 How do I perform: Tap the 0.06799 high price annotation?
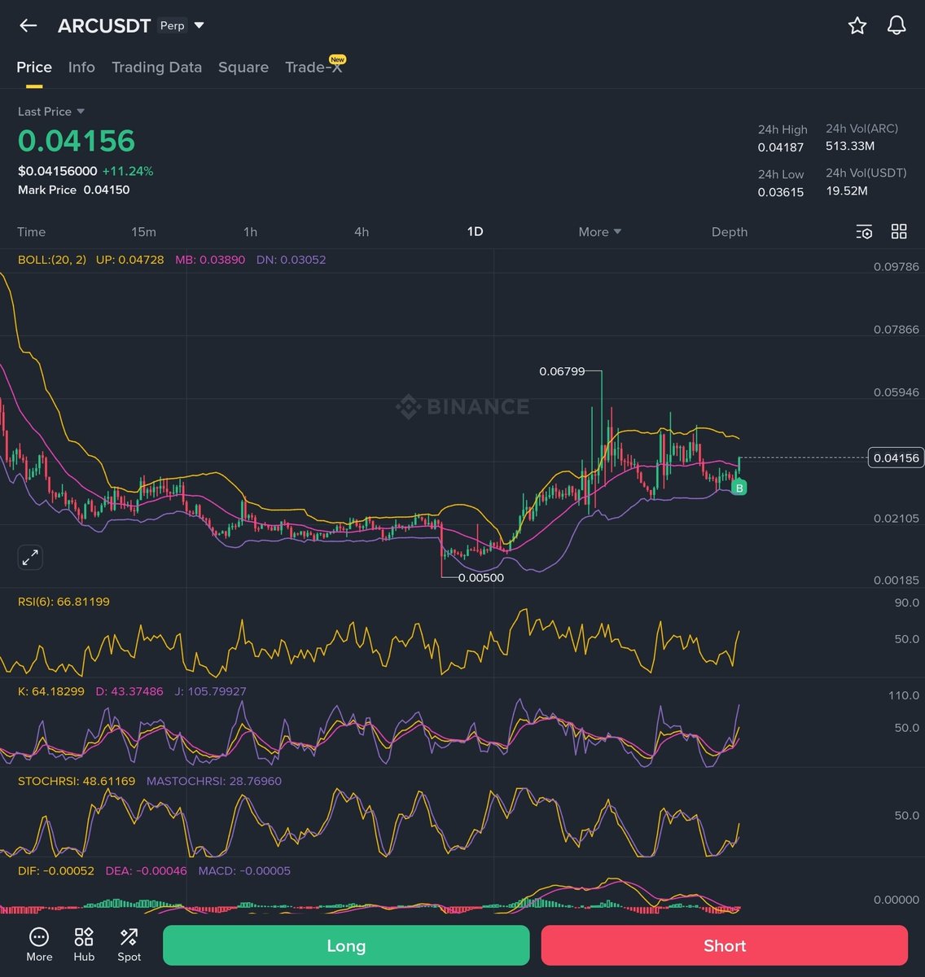click(562, 371)
